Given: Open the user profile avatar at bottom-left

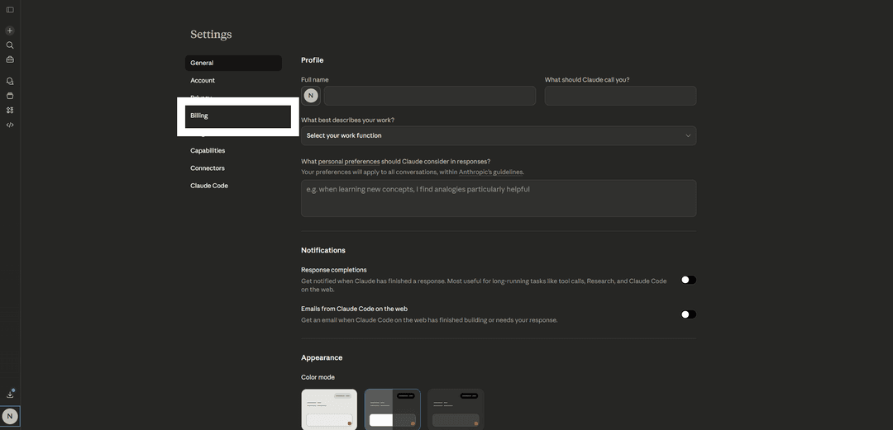Looking at the screenshot, I should (x=10, y=417).
